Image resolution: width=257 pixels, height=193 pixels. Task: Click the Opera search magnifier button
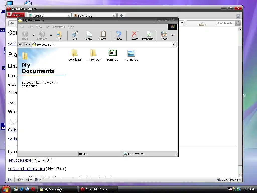(x=238, y=23)
